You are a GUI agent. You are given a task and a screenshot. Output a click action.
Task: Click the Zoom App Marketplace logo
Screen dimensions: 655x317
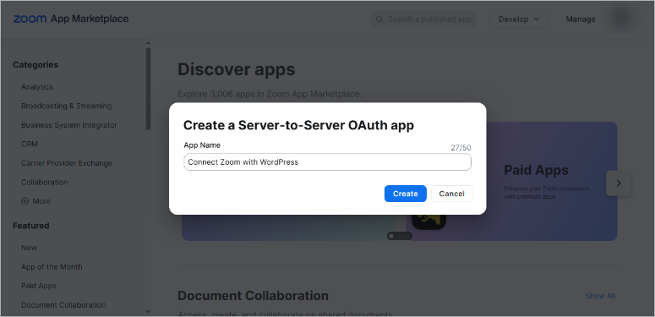tap(71, 19)
